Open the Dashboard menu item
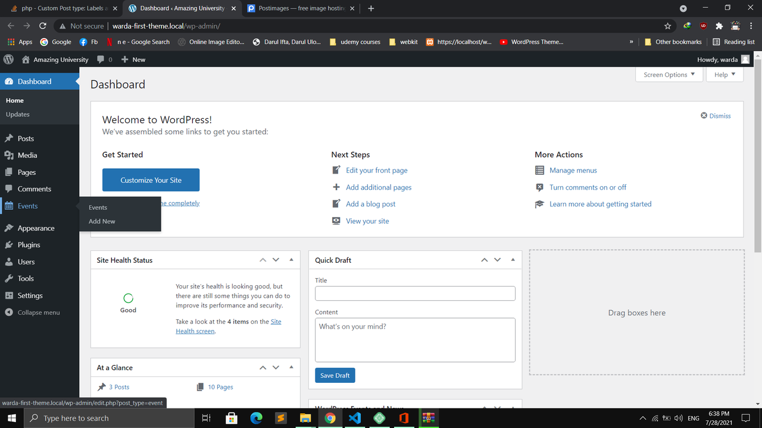This screenshot has width=762, height=428. 39,81
